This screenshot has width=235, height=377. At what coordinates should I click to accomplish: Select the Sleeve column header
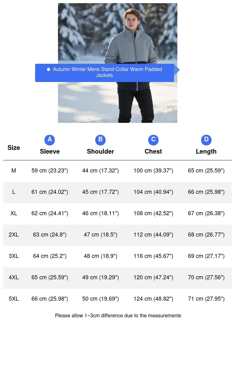coord(50,151)
